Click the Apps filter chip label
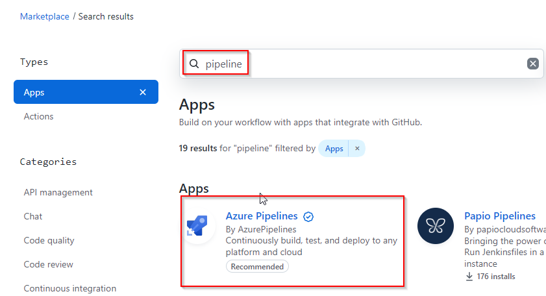 (334, 149)
